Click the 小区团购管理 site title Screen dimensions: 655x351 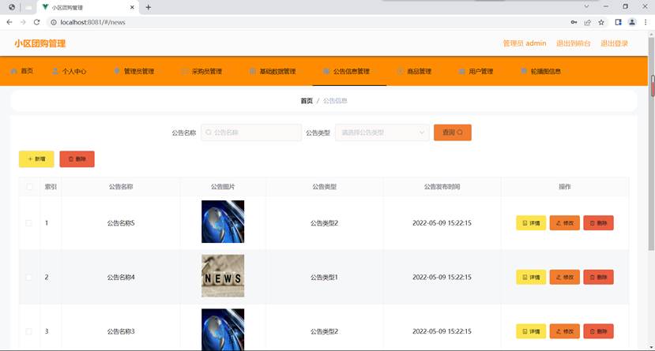tap(40, 43)
